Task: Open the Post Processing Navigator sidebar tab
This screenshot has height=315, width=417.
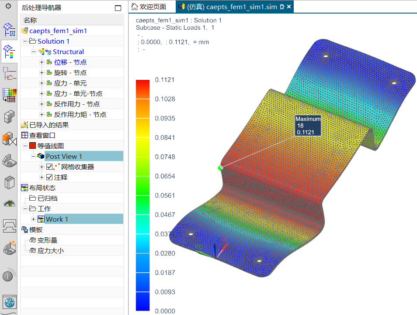Action: coord(9,51)
